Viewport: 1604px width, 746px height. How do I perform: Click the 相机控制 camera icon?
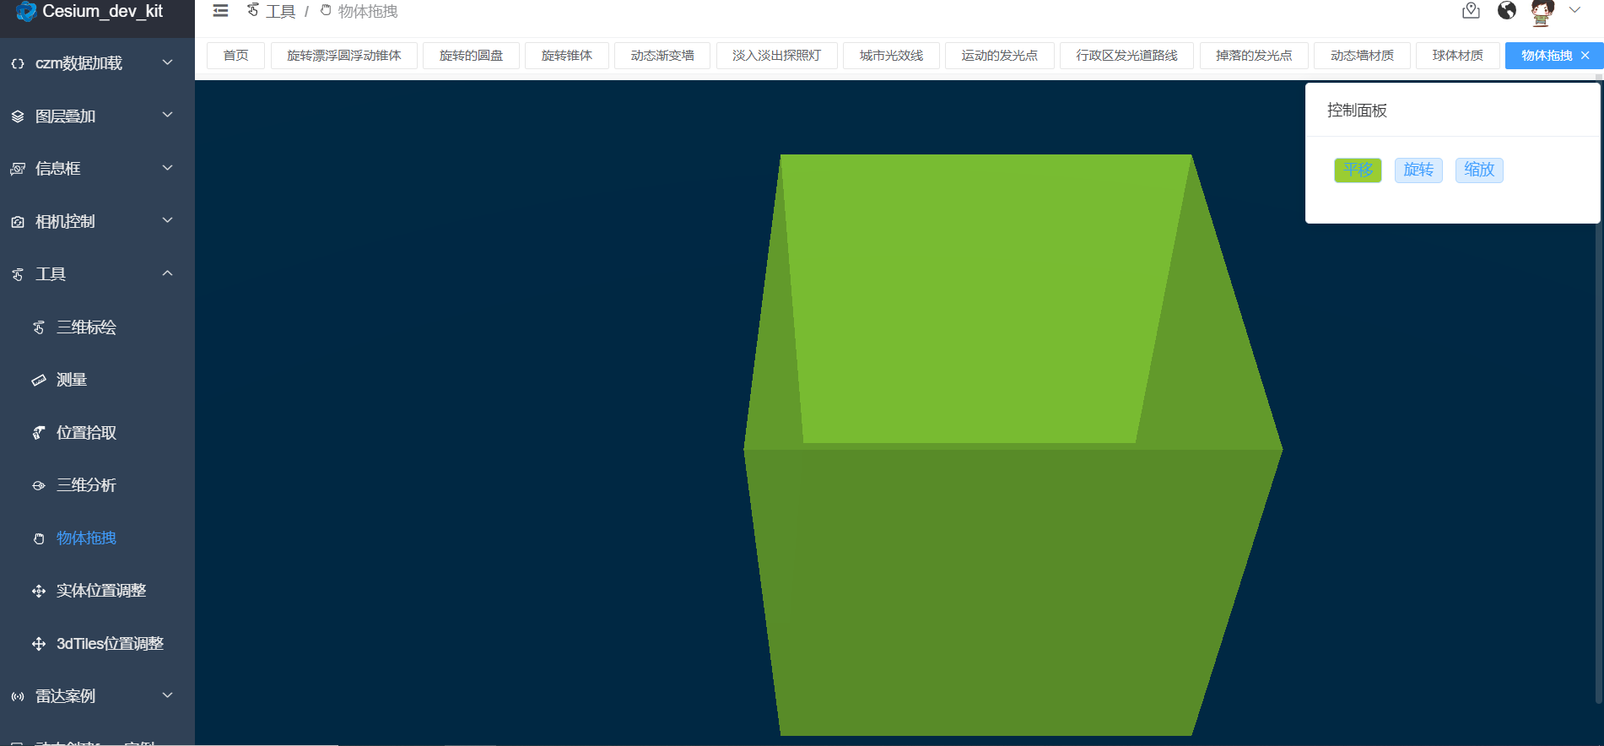[18, 222]
